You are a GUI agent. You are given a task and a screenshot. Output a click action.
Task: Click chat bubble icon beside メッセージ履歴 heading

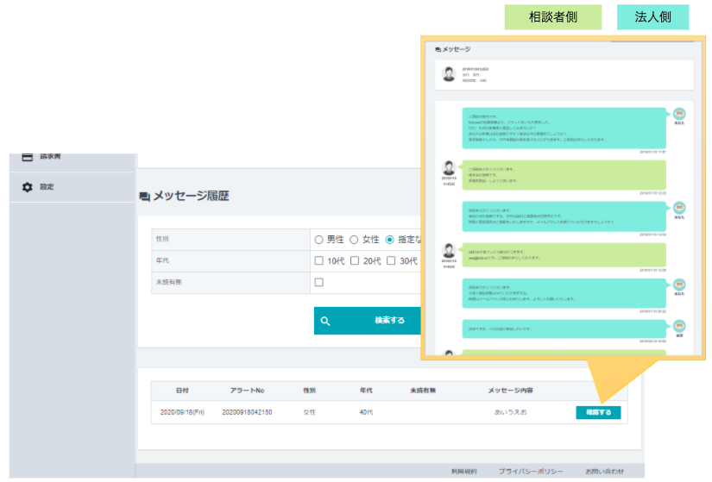[144, 197]
